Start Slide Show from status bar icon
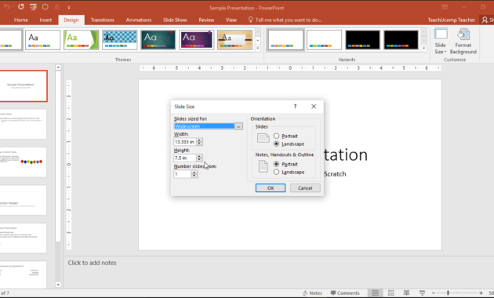The height and width of the screenshot is (298, 494). point(422,293)
